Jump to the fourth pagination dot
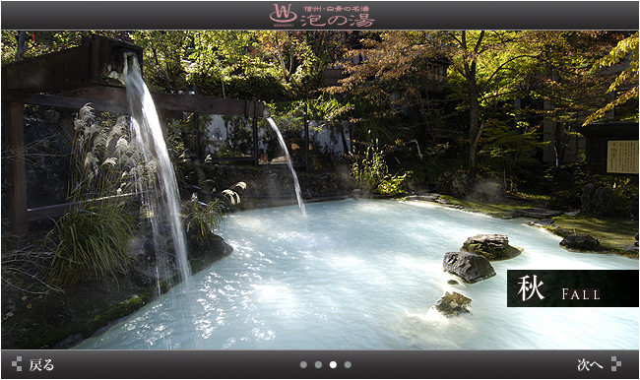 coord(348,365)
